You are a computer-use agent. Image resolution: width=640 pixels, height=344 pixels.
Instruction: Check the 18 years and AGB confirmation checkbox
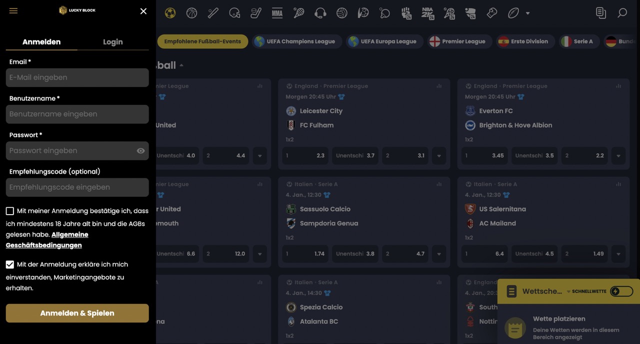[x=10, y=211]
